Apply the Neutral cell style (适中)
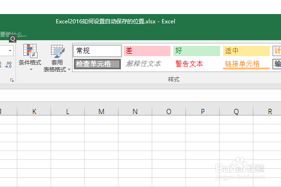The height and width of the screenshot is (187, 281). 246,51
